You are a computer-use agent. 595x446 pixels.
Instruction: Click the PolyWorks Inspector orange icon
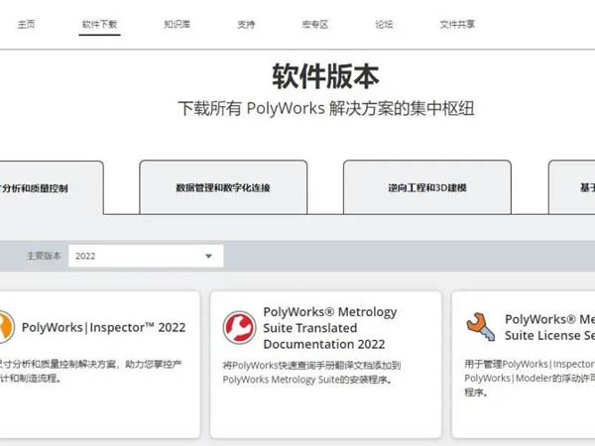coord(7,327)
